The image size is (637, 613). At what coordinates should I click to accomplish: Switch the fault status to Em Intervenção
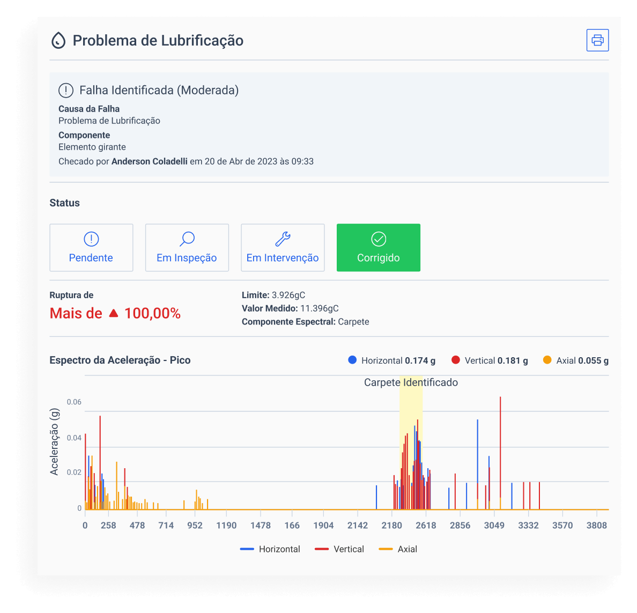click(283, 248)
